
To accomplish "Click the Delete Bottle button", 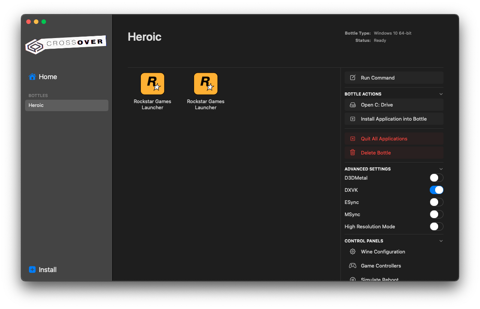I will [394, 153].
